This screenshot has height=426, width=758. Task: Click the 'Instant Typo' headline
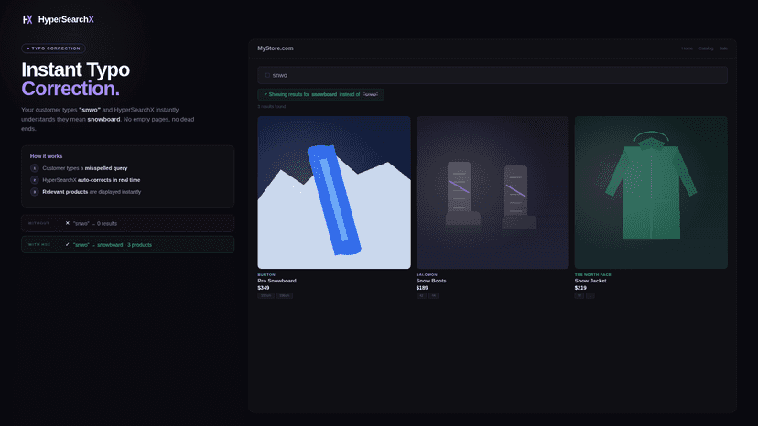coord(75,69)
